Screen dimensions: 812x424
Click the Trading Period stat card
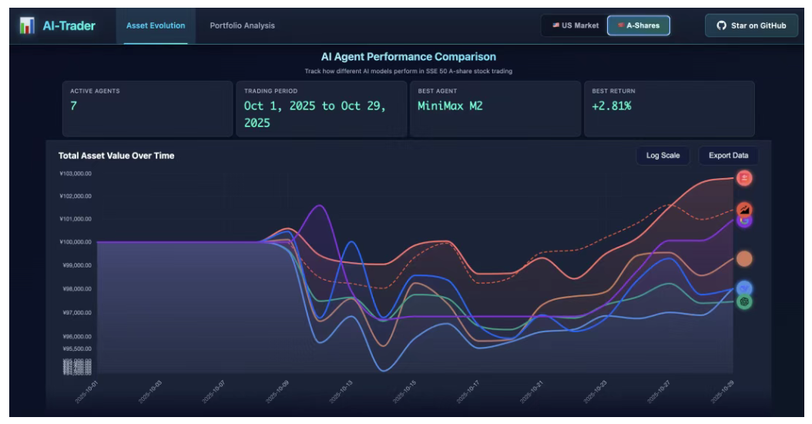pyautogui.click(x=321, y=109)
